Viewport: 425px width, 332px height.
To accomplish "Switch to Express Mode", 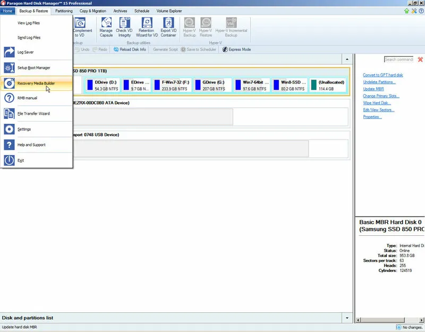I will tap(236, 49).
